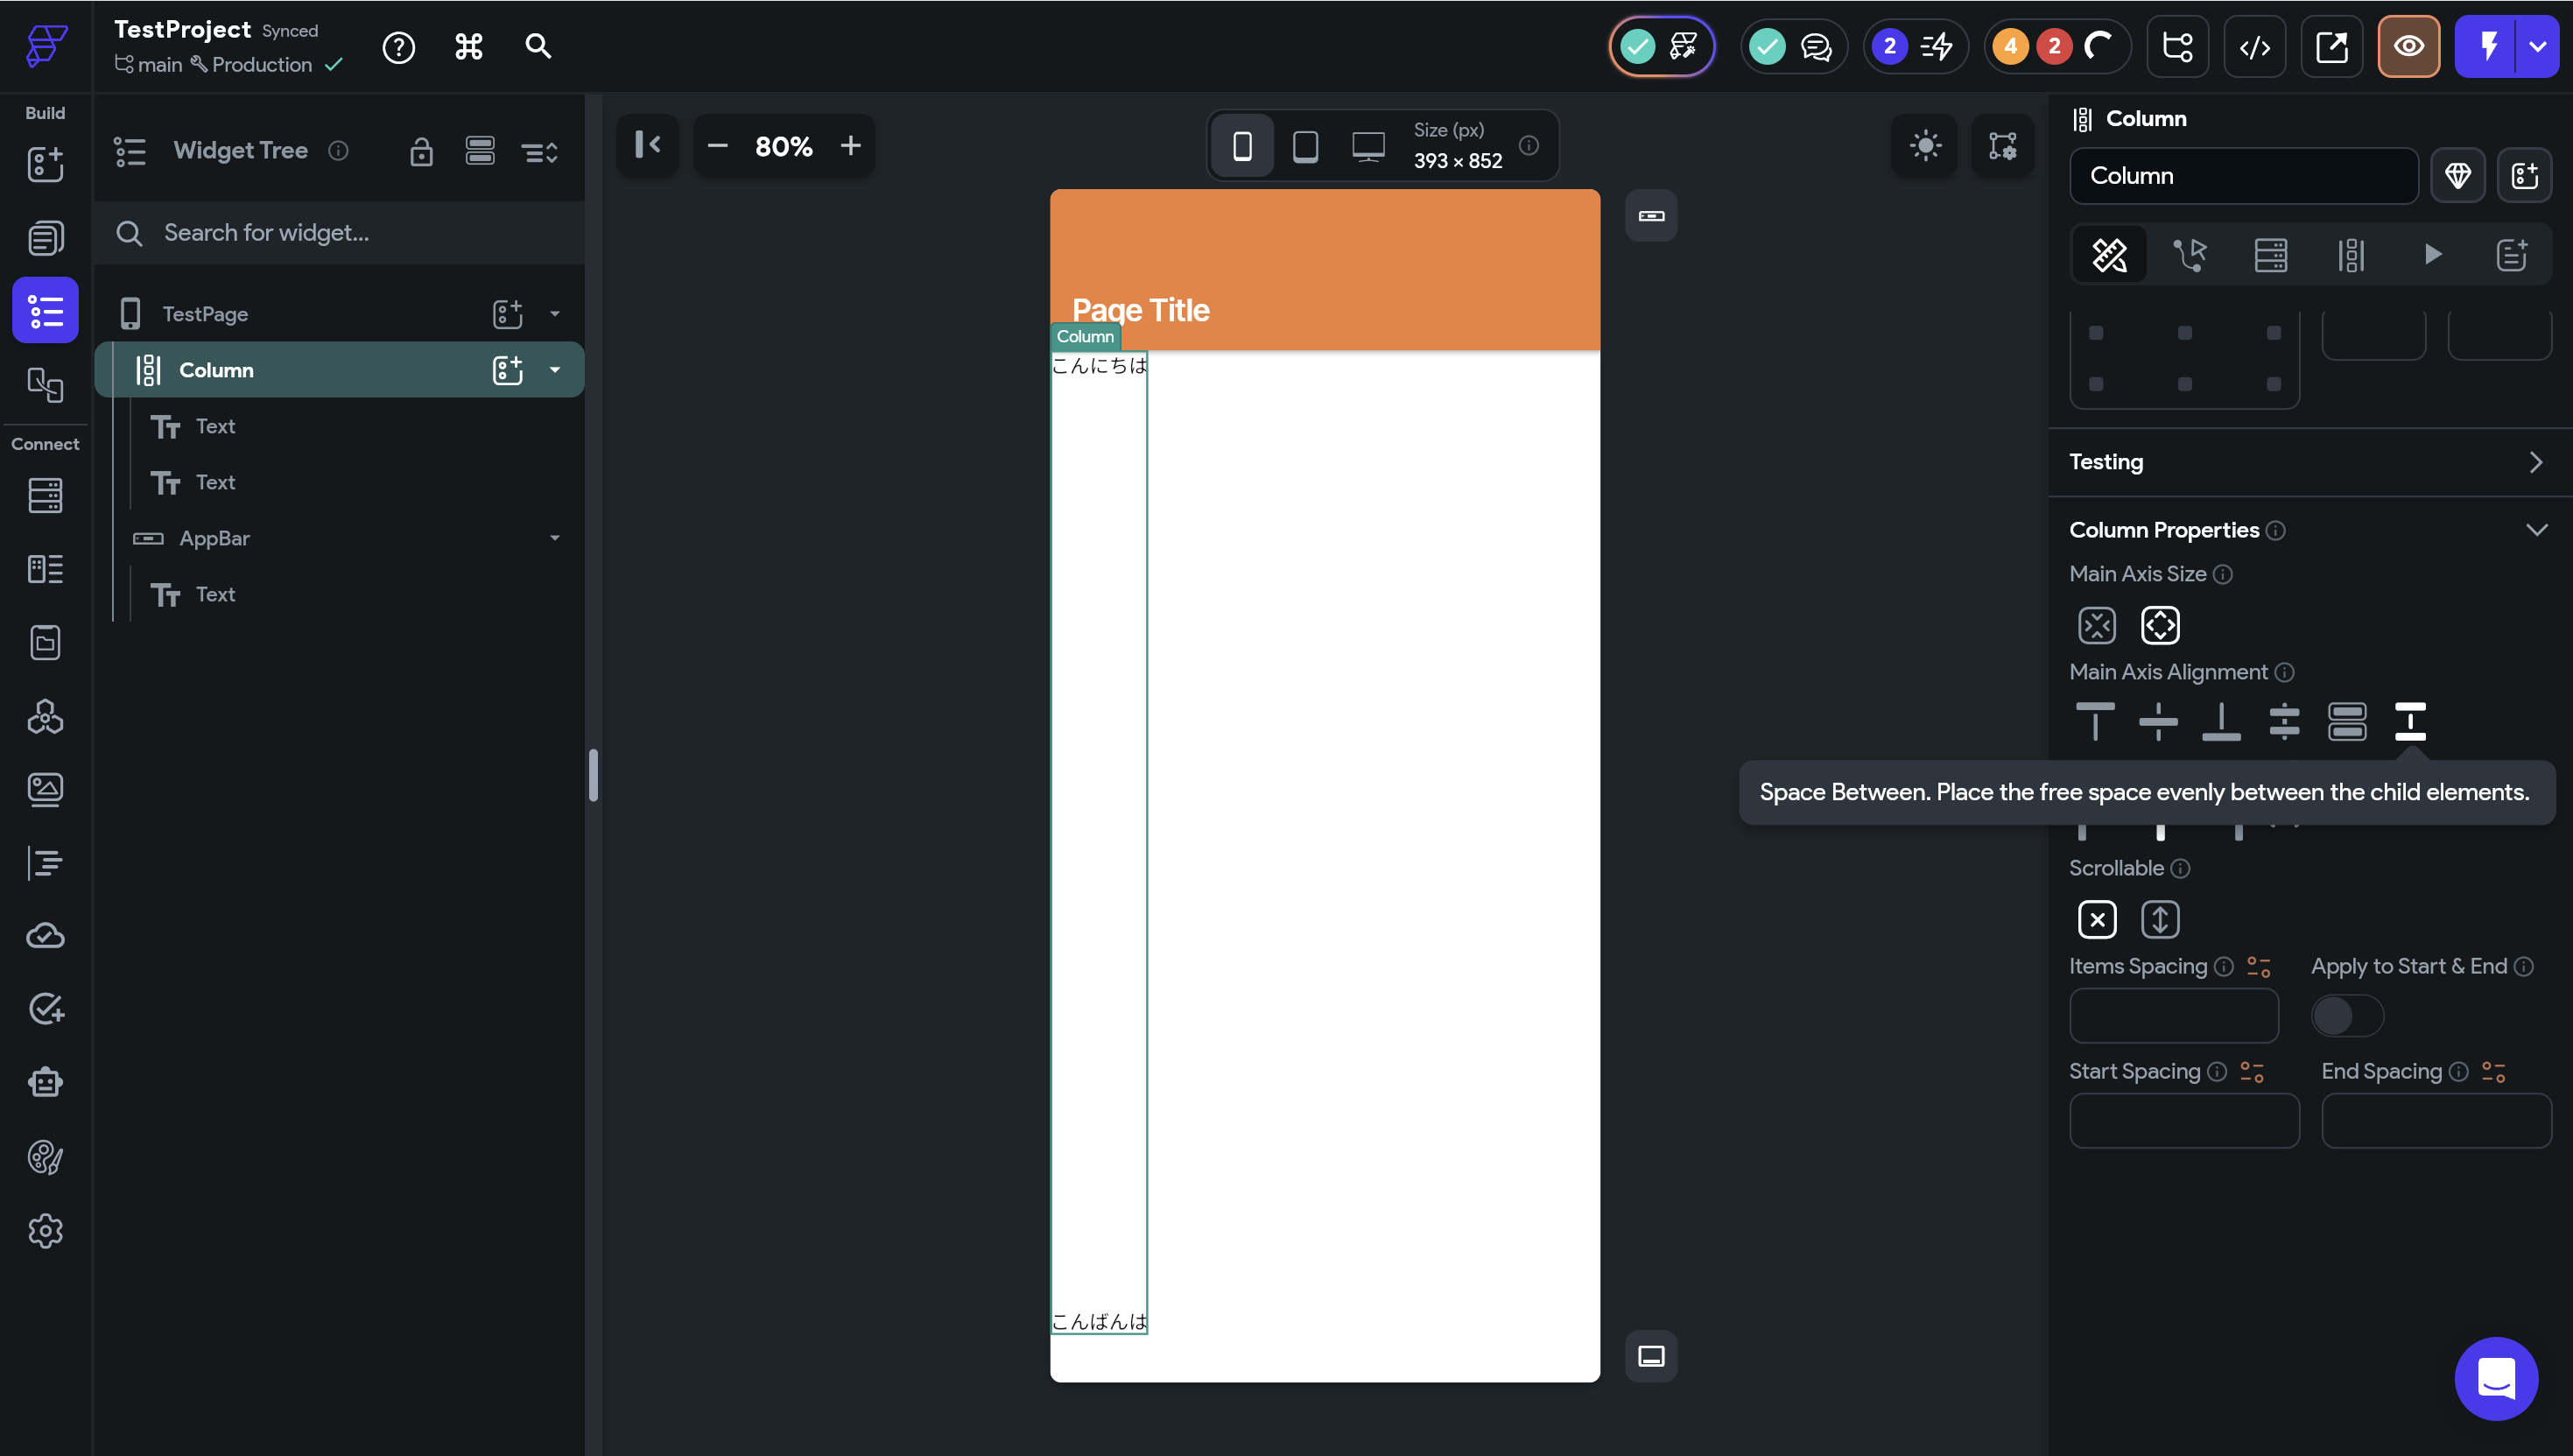Click the preview eye button
Viewport: 2573px width, 1456px height.
(2408, 47)
